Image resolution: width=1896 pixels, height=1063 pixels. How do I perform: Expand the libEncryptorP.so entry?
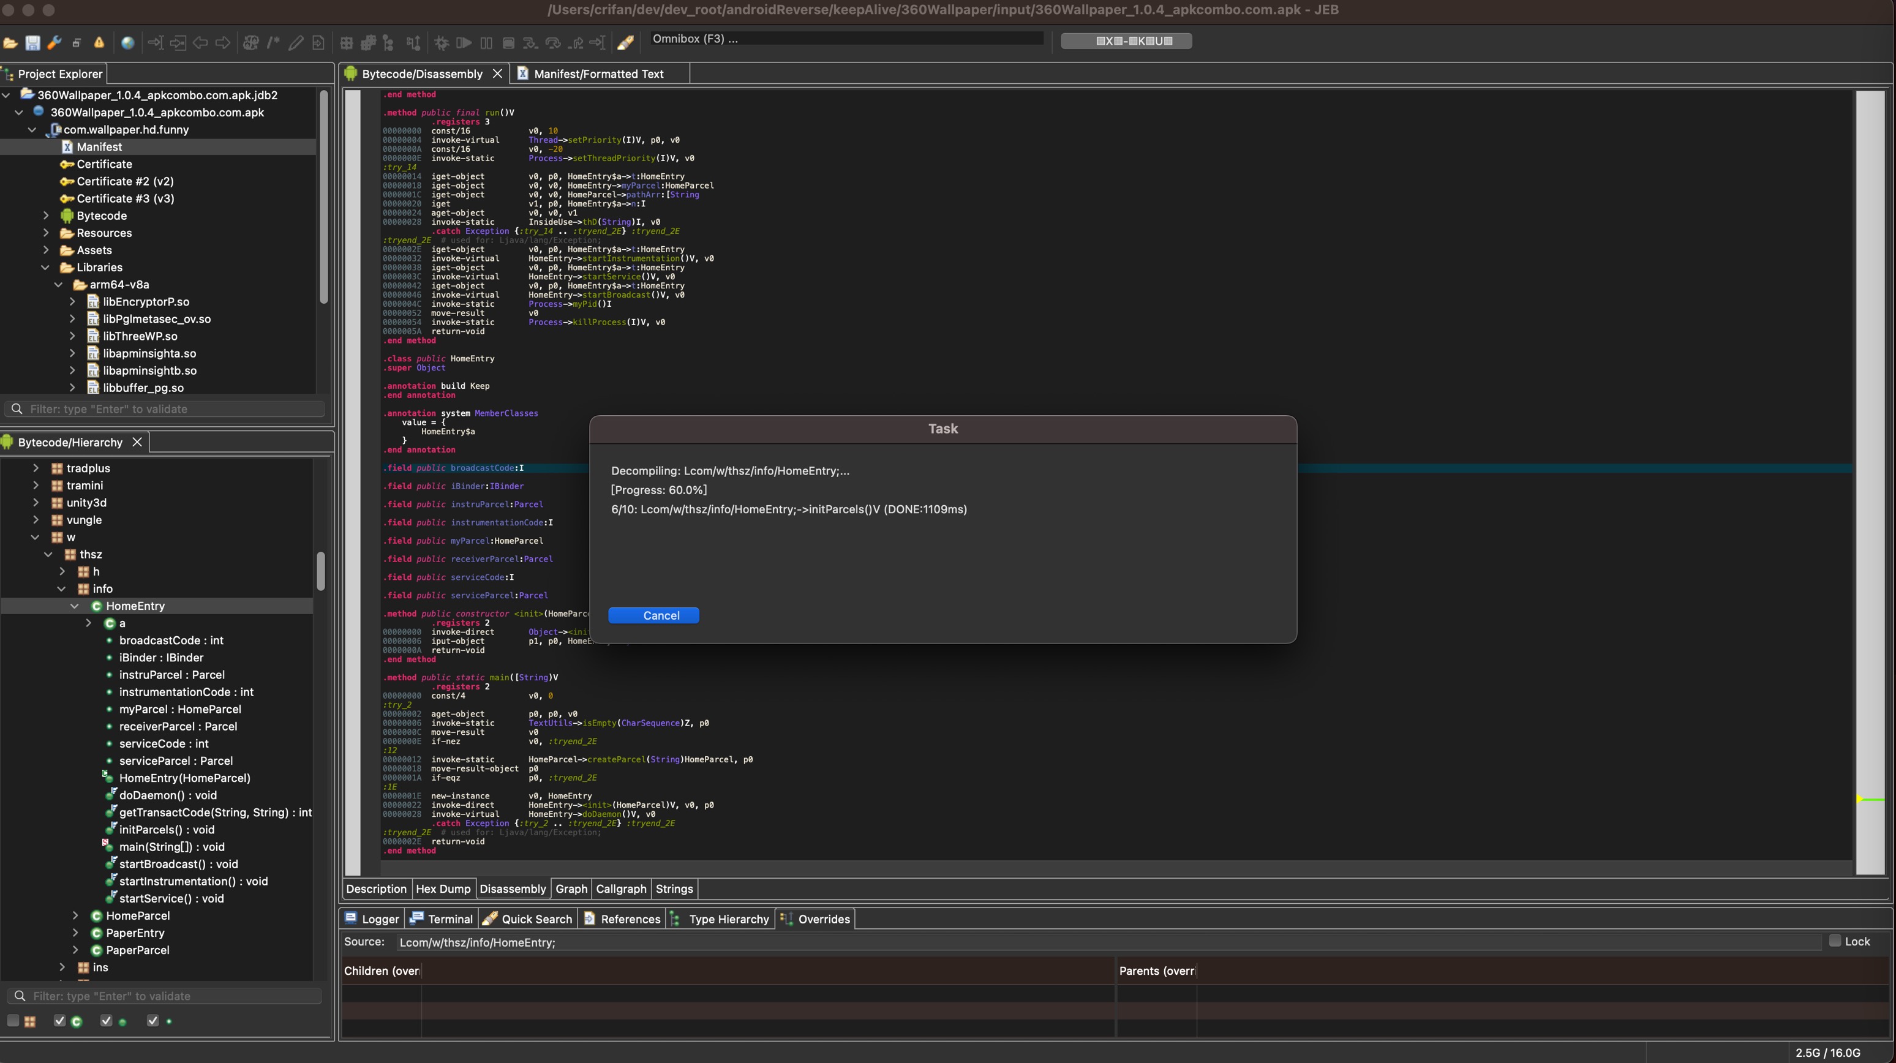[x=72, y=302]
